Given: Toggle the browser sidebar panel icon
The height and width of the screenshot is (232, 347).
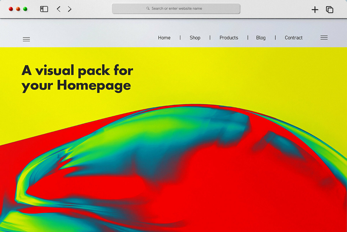Looking at the screenshot, I should pos(44,9).
